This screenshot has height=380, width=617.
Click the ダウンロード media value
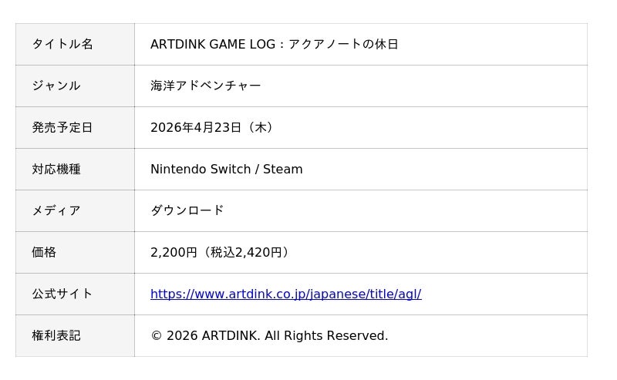187,210
